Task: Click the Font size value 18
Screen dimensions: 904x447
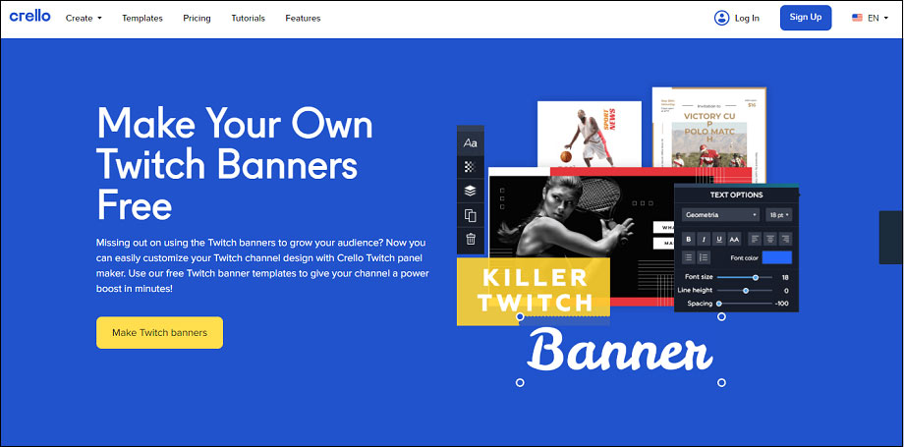Action: pyautogui.click(x=785, y=277)
